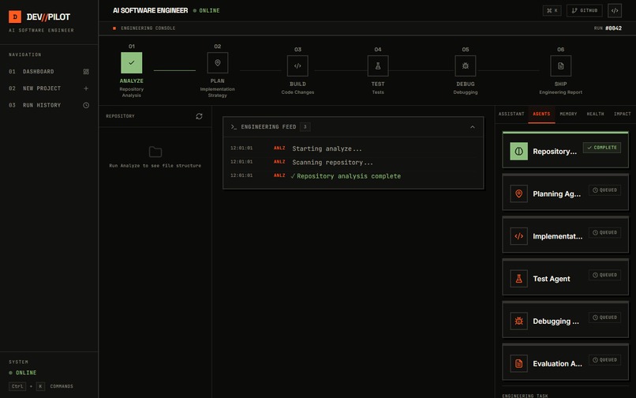The height and width of the screenshot is (398, 636).
Task: Select the Analyze step checkmark icon
Action: (x=132, y=63)
